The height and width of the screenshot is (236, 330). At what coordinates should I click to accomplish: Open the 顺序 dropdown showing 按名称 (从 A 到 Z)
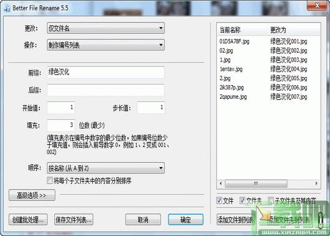coord(106,168)
